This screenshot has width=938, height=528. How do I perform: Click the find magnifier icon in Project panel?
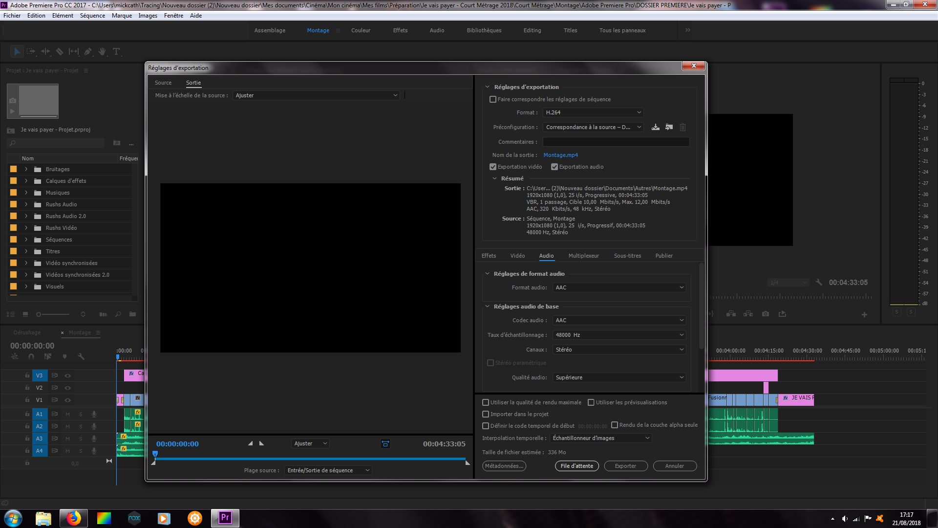[118, 314]
